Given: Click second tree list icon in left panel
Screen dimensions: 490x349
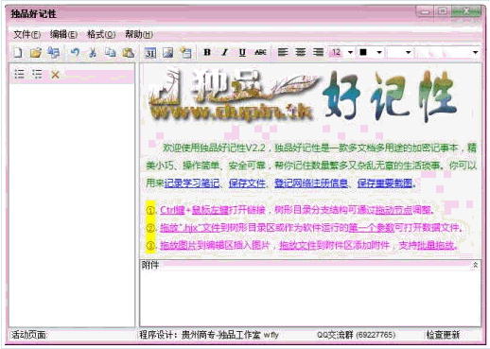Looking at the screenshot, I should (x=37, y=74).
